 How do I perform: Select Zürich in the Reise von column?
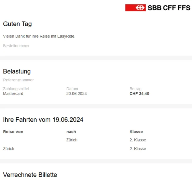click(x=9, y=149)
